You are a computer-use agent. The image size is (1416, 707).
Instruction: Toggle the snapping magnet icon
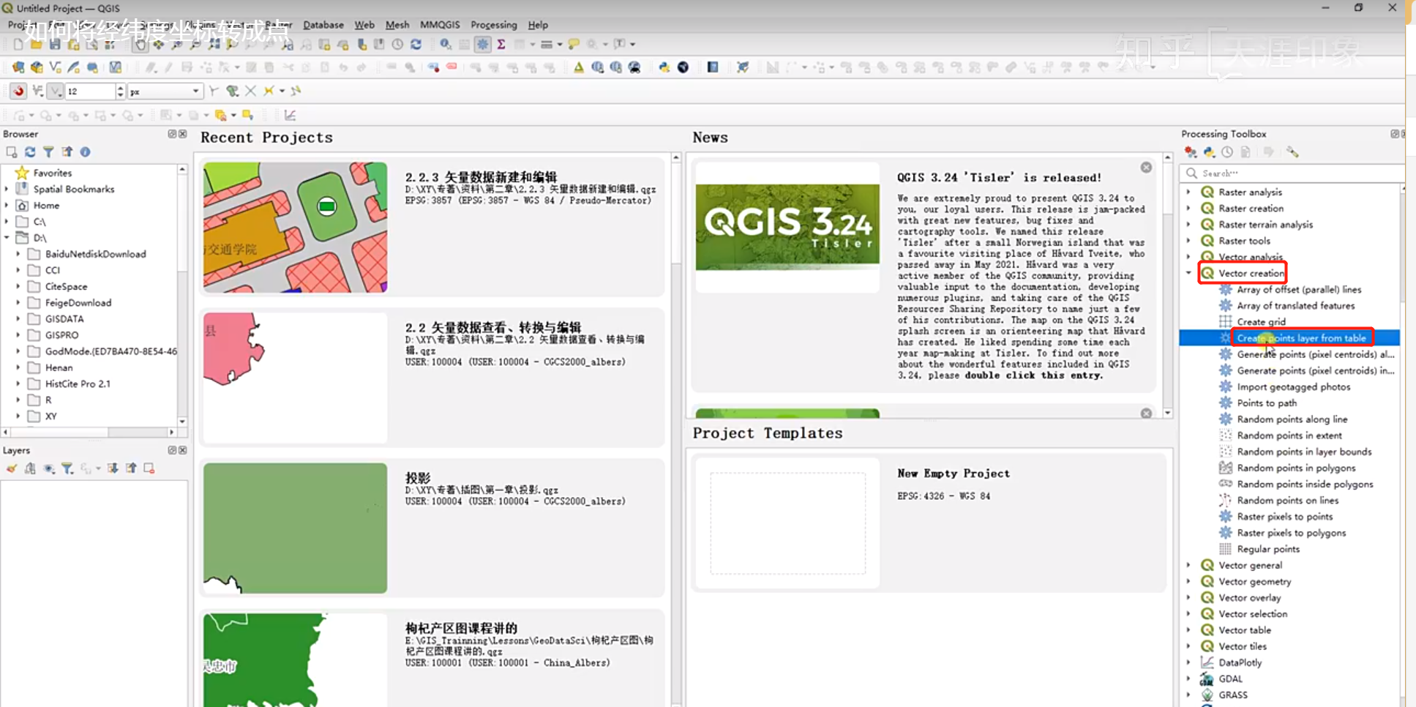coord(18,91)
